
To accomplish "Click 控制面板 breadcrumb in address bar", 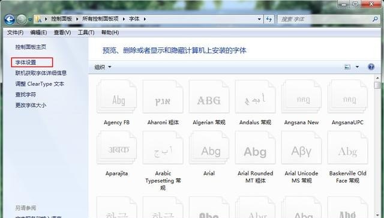I will pyautogui.click(x=61, y=19).
